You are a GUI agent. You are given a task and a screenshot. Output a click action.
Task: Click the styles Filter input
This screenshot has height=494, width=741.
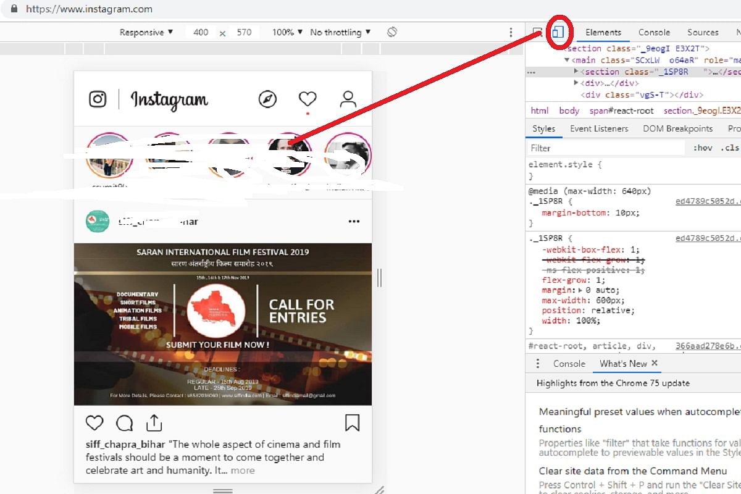tap(606, 148)
